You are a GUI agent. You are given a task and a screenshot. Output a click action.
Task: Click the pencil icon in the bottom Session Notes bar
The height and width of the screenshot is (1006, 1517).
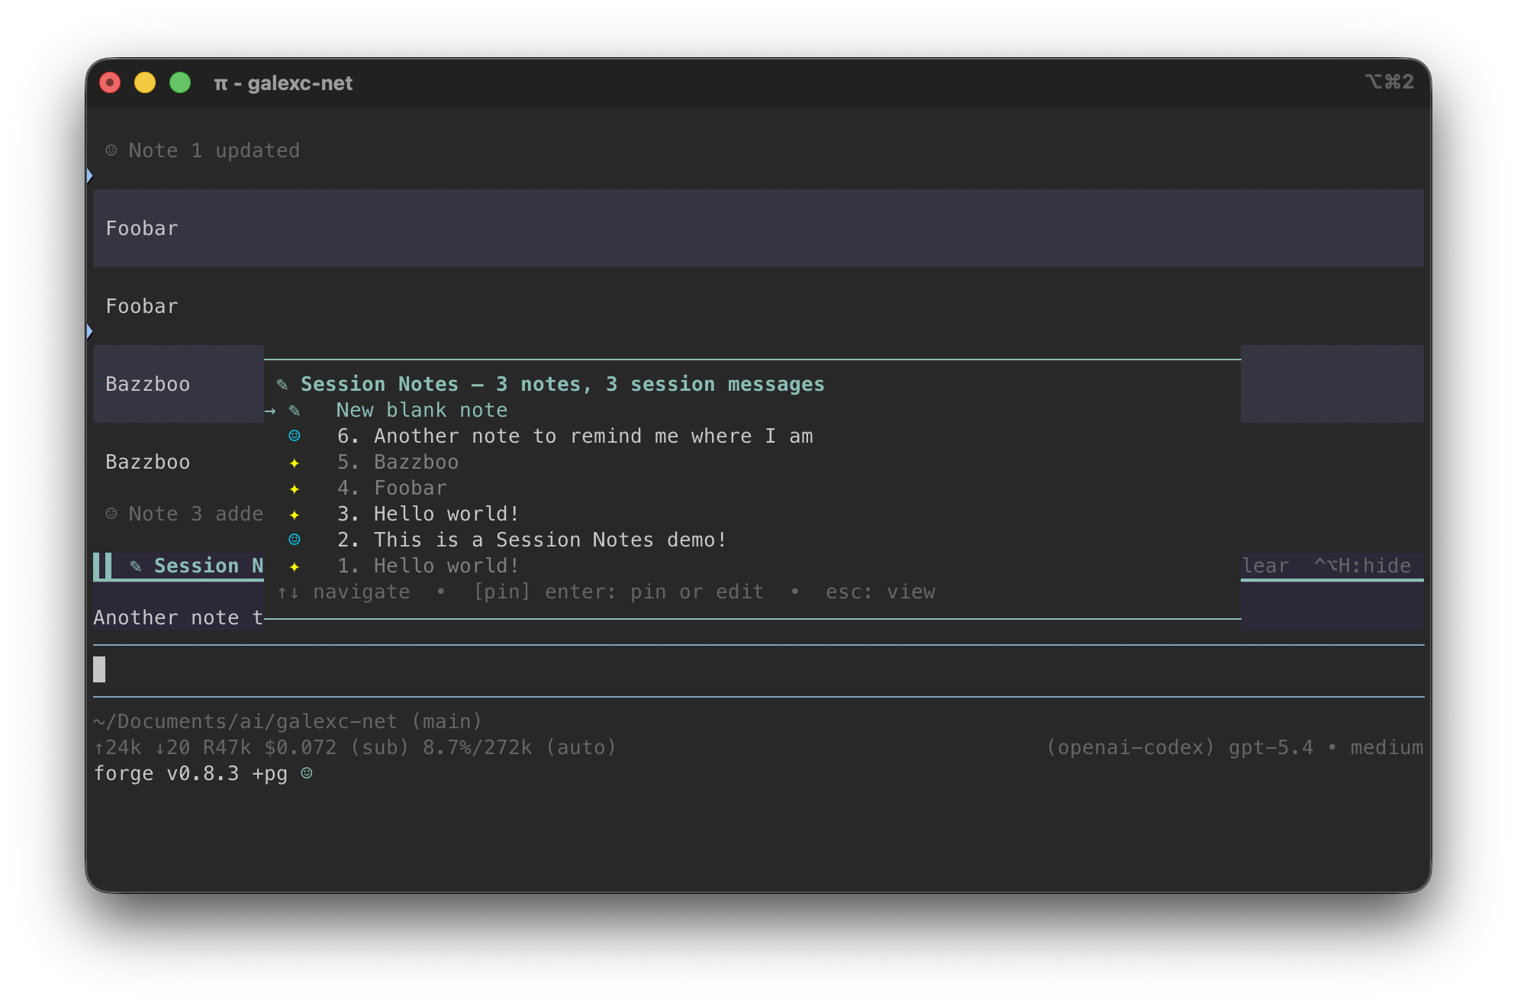(x=134, y=566)
